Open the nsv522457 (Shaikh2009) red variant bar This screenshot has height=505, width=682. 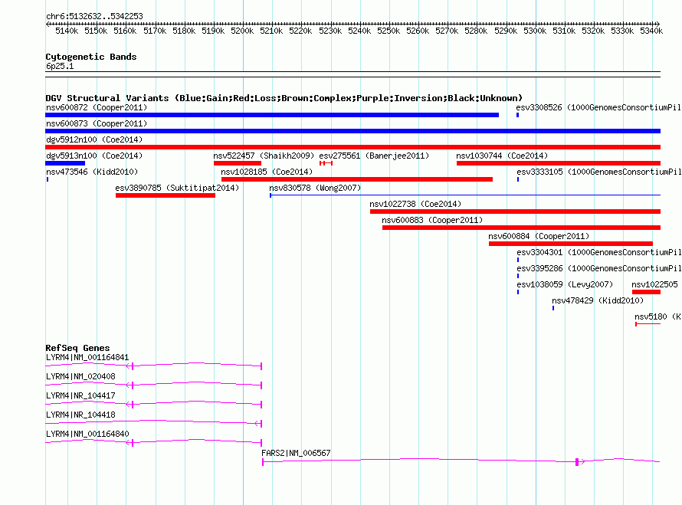pyautogui.click(x=238, y=163)
